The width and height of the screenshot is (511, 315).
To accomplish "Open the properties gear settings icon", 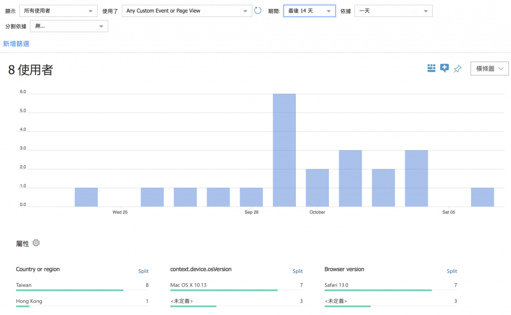I will click(x=36, y=243).
